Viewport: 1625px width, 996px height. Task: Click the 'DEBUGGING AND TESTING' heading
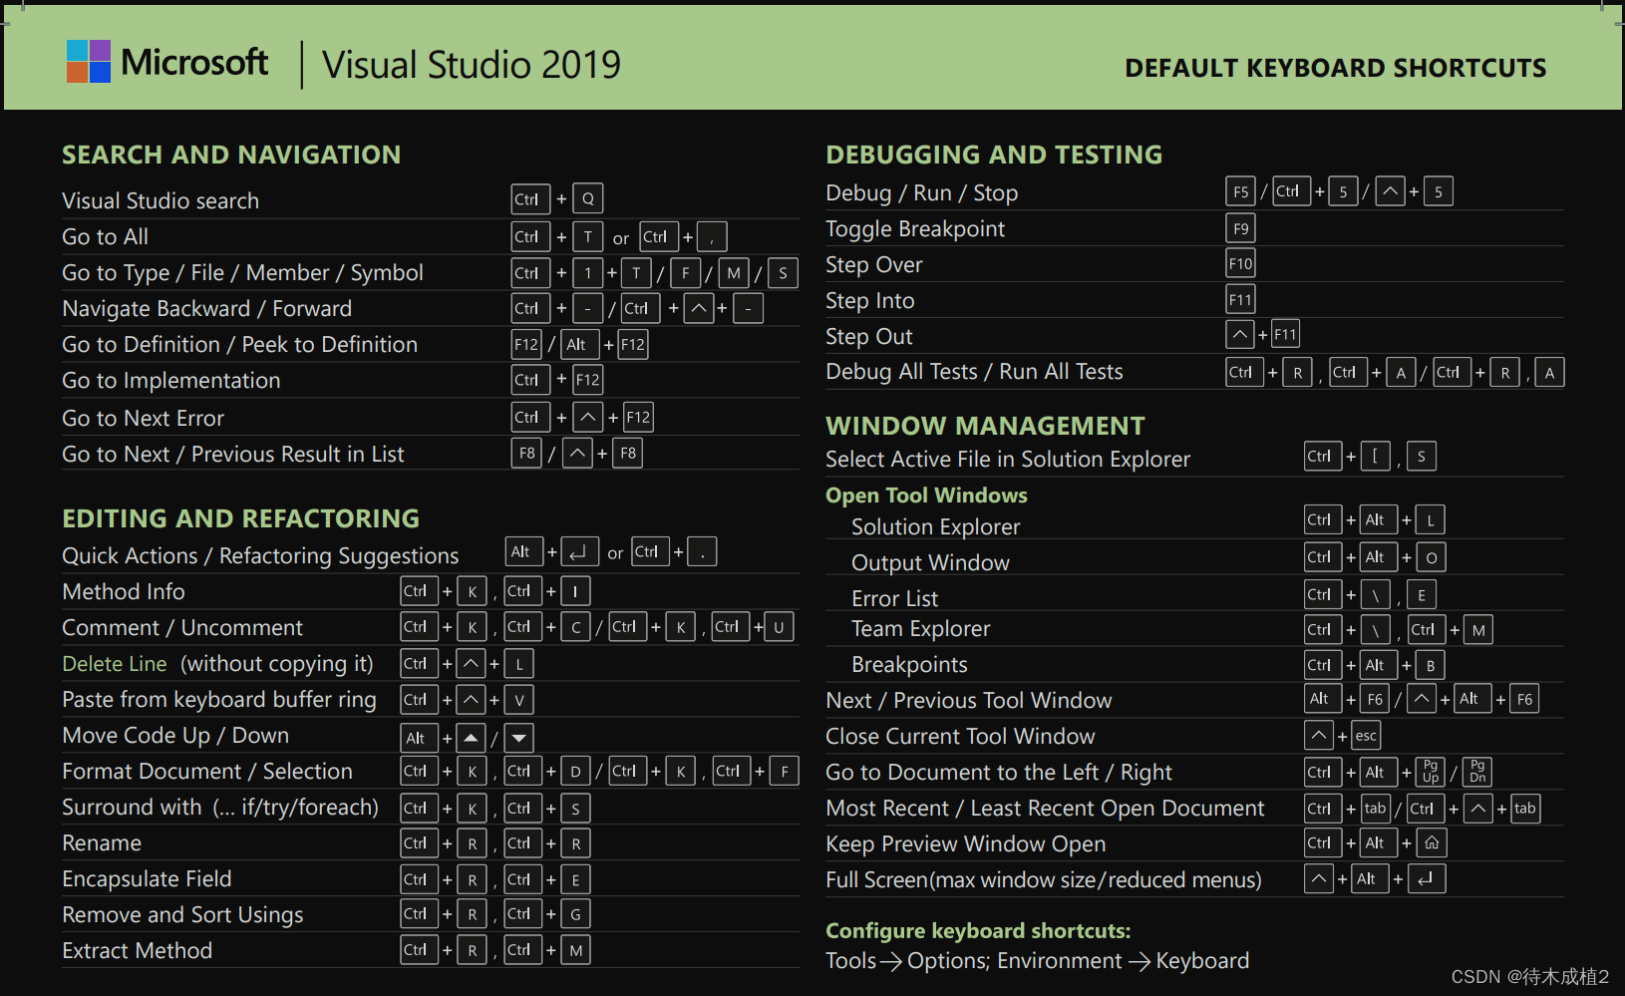pos(994,155)
